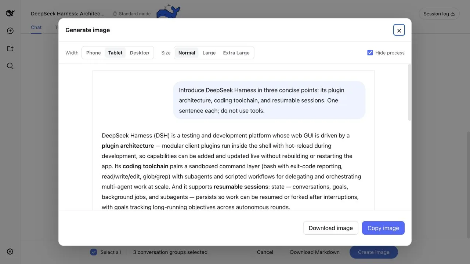The height and width of the screenshot is (264, 470).
Task: Choose Normal image size
Action: point(187,53)
